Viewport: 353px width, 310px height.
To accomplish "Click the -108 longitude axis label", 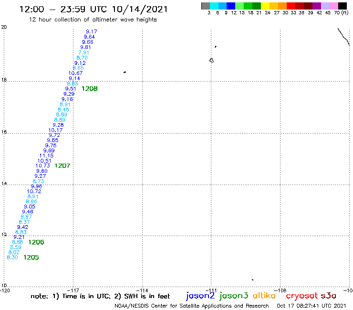I will click(280, 290).
